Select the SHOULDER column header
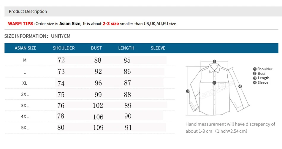This screenshot has width=282, height=149. click(x=64, y=48)
